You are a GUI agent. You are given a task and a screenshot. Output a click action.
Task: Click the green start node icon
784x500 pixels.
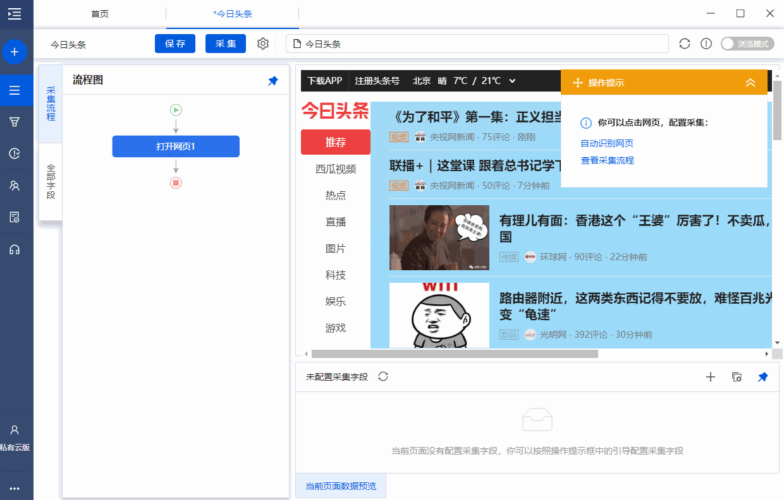176,110
